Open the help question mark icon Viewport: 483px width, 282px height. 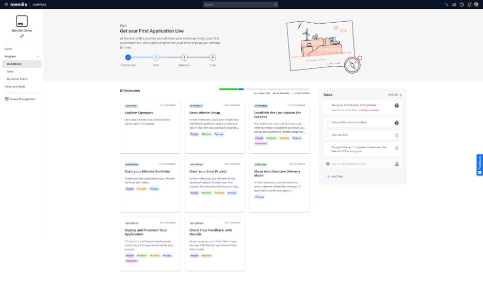click(461, 5)
